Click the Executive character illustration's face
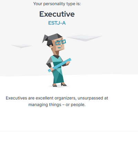 coord(59,44)
